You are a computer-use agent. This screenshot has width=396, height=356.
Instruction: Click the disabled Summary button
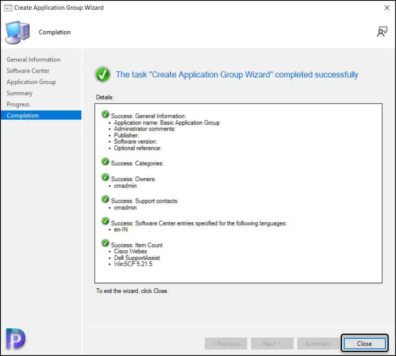tap(318, 343)
